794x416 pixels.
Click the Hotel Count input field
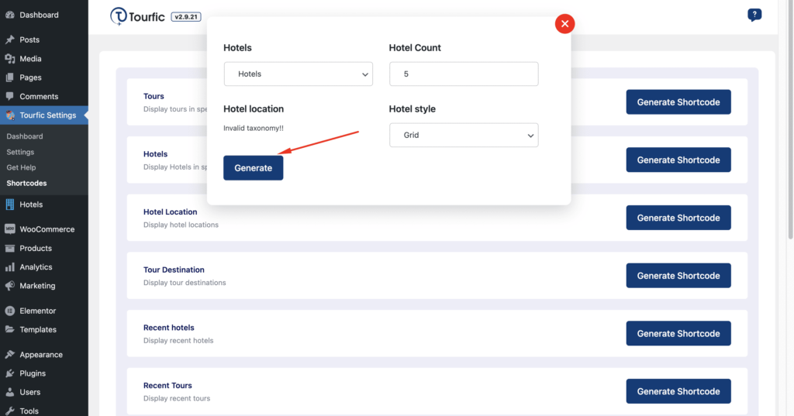point(464,74)
